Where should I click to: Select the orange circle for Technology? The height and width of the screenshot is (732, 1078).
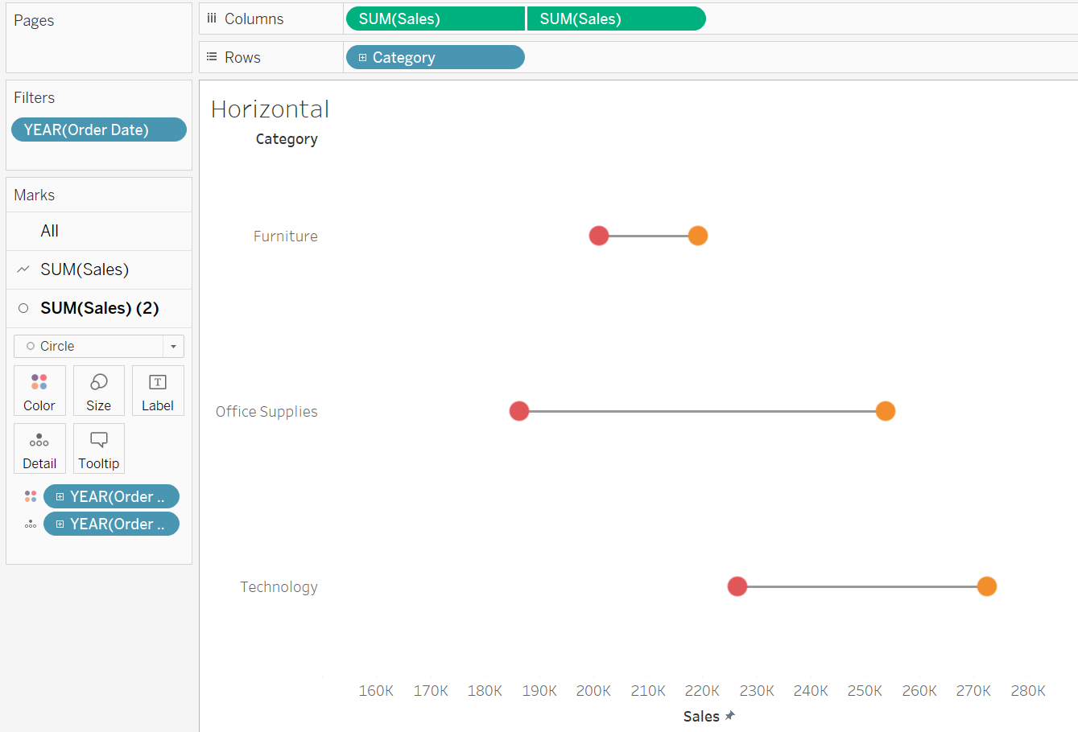[986, 586]
